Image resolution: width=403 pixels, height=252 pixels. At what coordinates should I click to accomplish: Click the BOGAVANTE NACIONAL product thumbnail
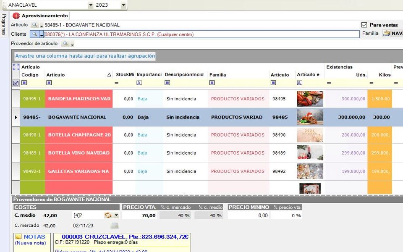pyautogui.click(x=310, y=117)
